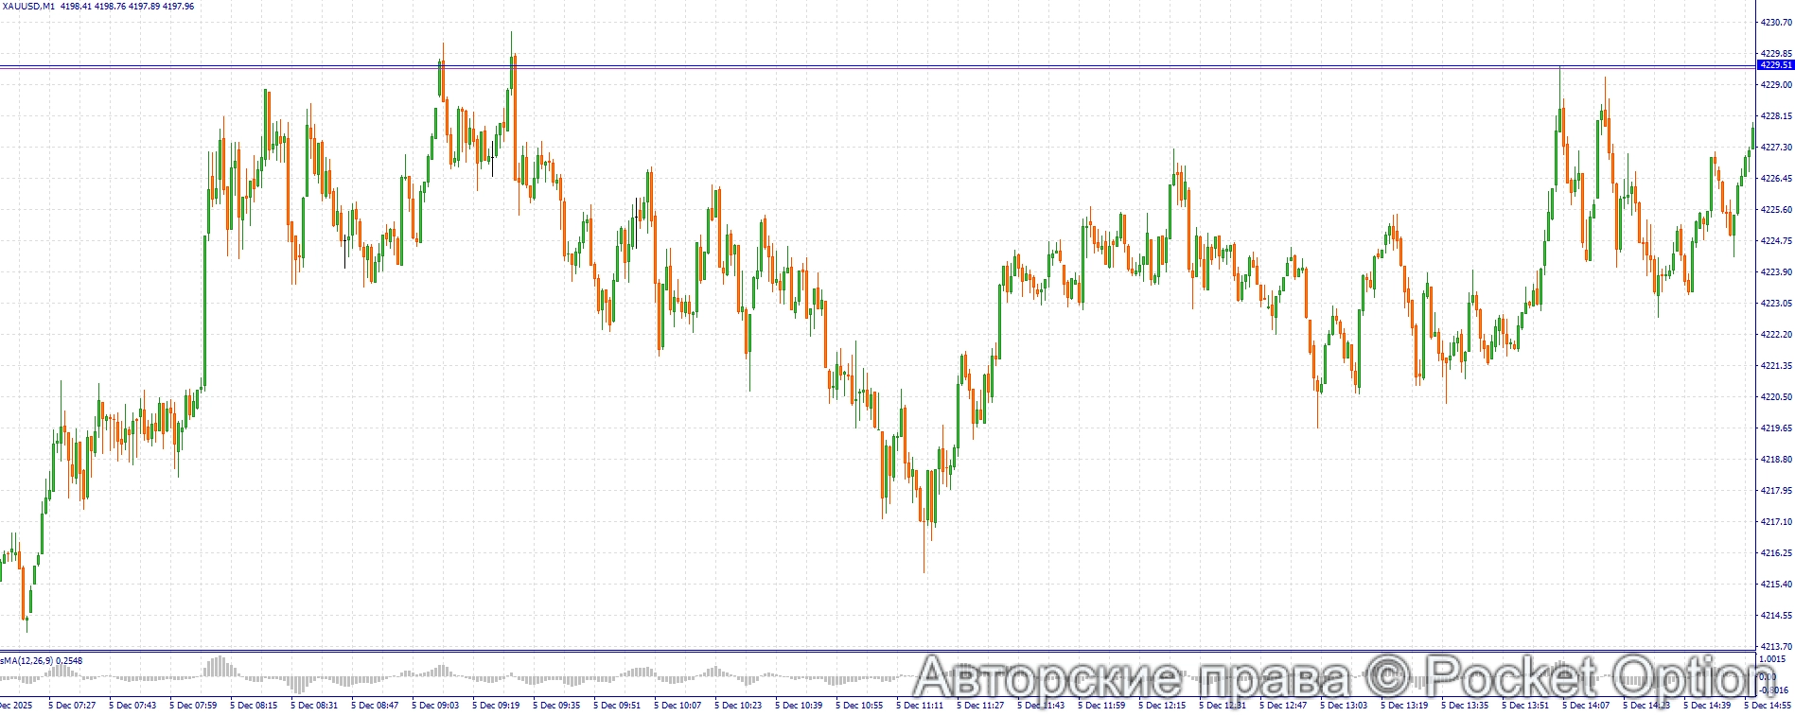Viewport: 1795px width, 716px height.
Task: Select the 5 Dec 11:11 time label
Action: (920, 706)
